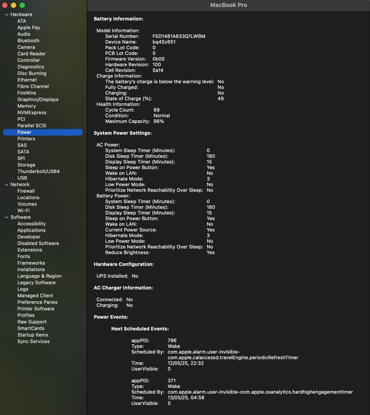The width and height of the screenshot is (370, 415).
Task: Click the device name bq40z651
Action: point(164,42)
